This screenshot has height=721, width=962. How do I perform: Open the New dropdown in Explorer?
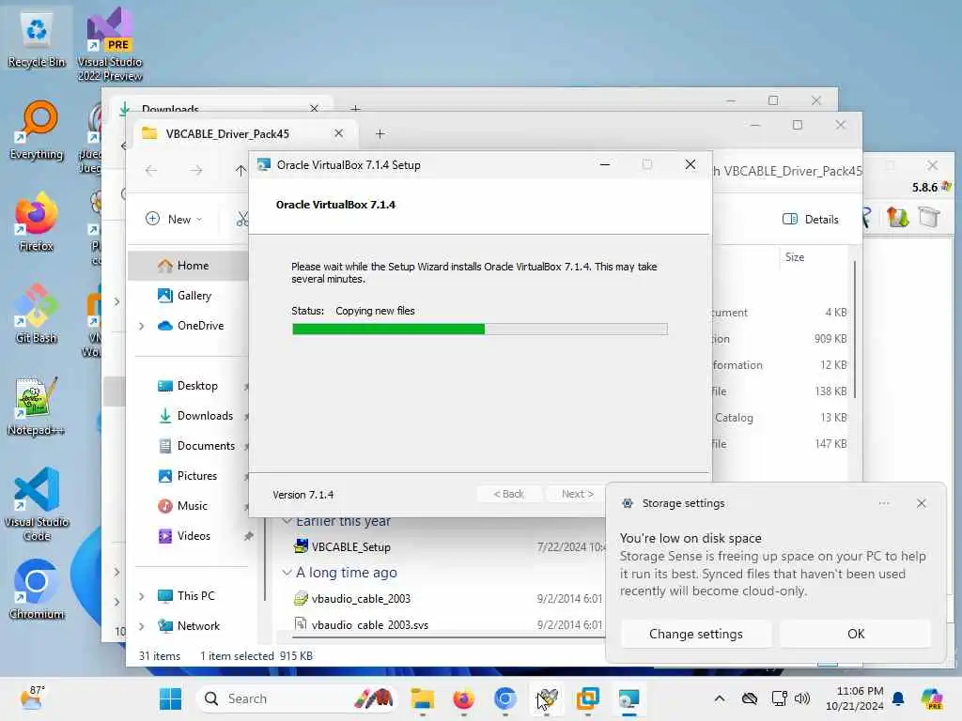click(x=174, y=219)
